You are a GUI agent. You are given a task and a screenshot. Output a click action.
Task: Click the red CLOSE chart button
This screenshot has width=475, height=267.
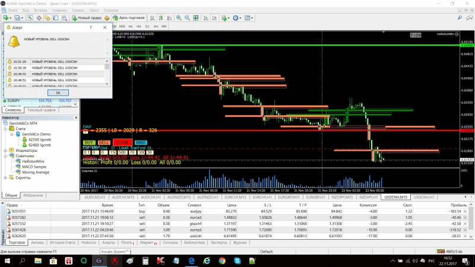coord(122,142)
